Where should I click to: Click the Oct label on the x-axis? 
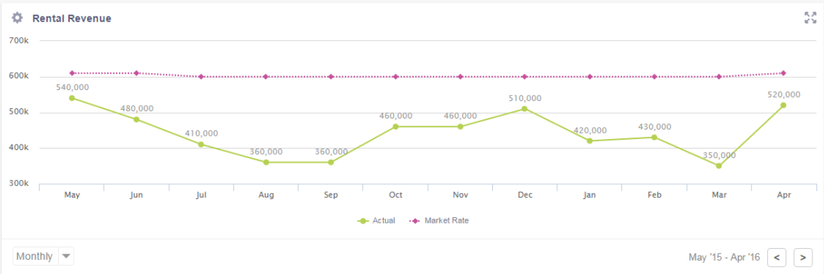[x=395, y=195]
